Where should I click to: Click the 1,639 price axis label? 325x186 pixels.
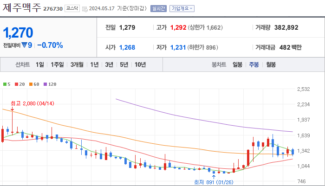304,135
